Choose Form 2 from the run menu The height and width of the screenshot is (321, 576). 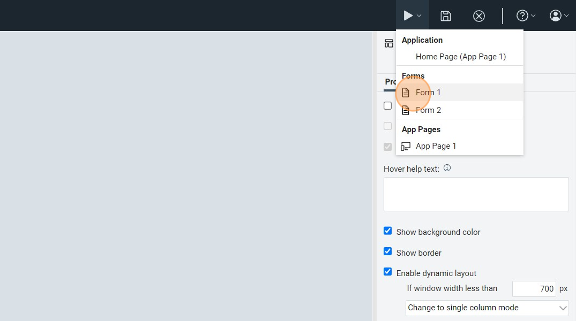(428, 110)
